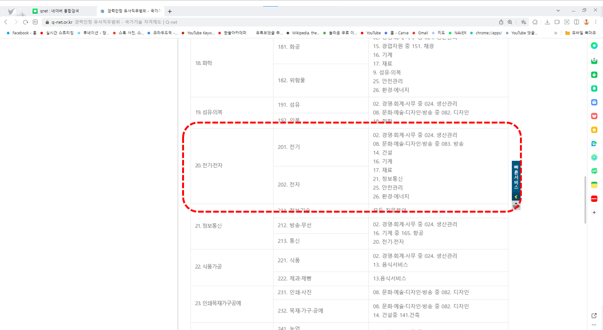Open the Facebook - 홈 bookmark
This screenshot has height=330, width=603.
point(21,33)
